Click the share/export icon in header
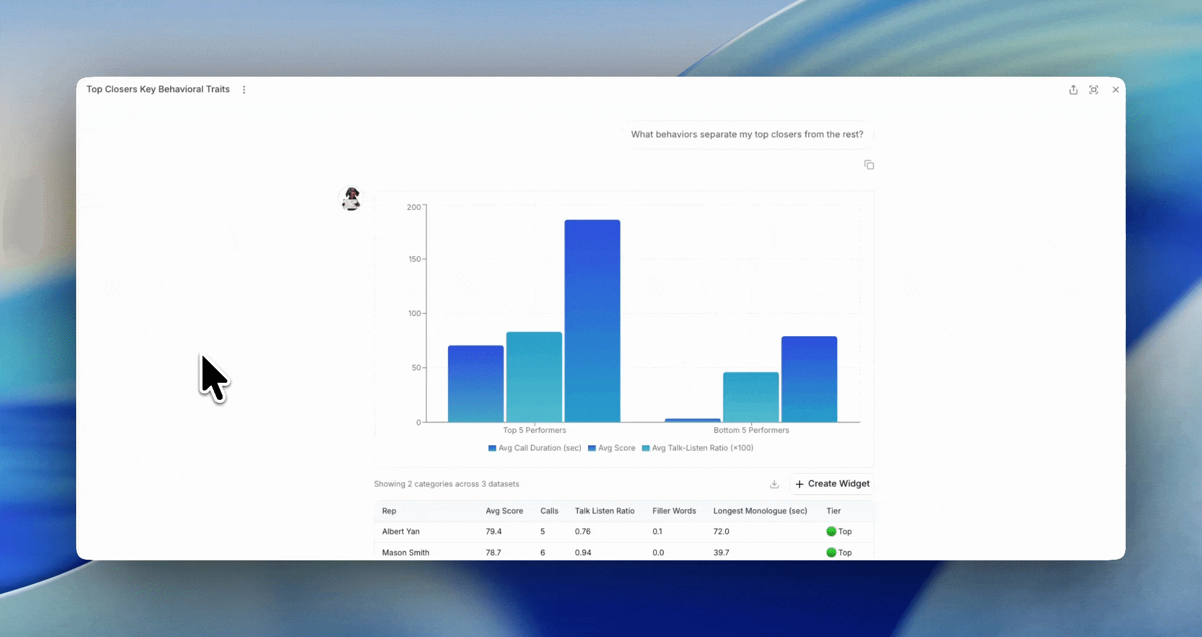Screen dimensions: 1202x637 pyautogui.click(x=1073, y=90)
